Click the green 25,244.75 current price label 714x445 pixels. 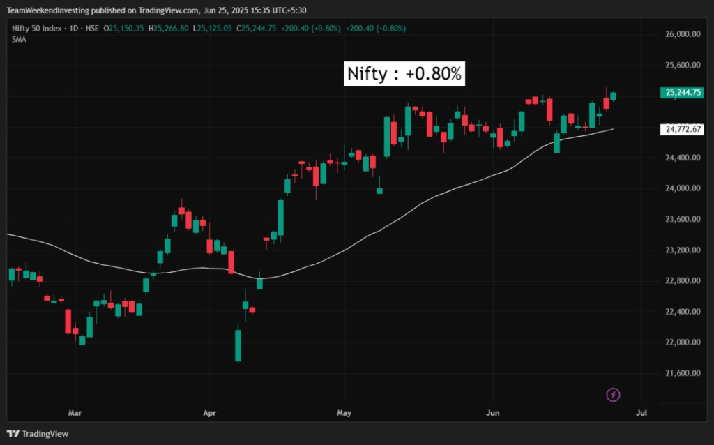(x=683, y=92)
